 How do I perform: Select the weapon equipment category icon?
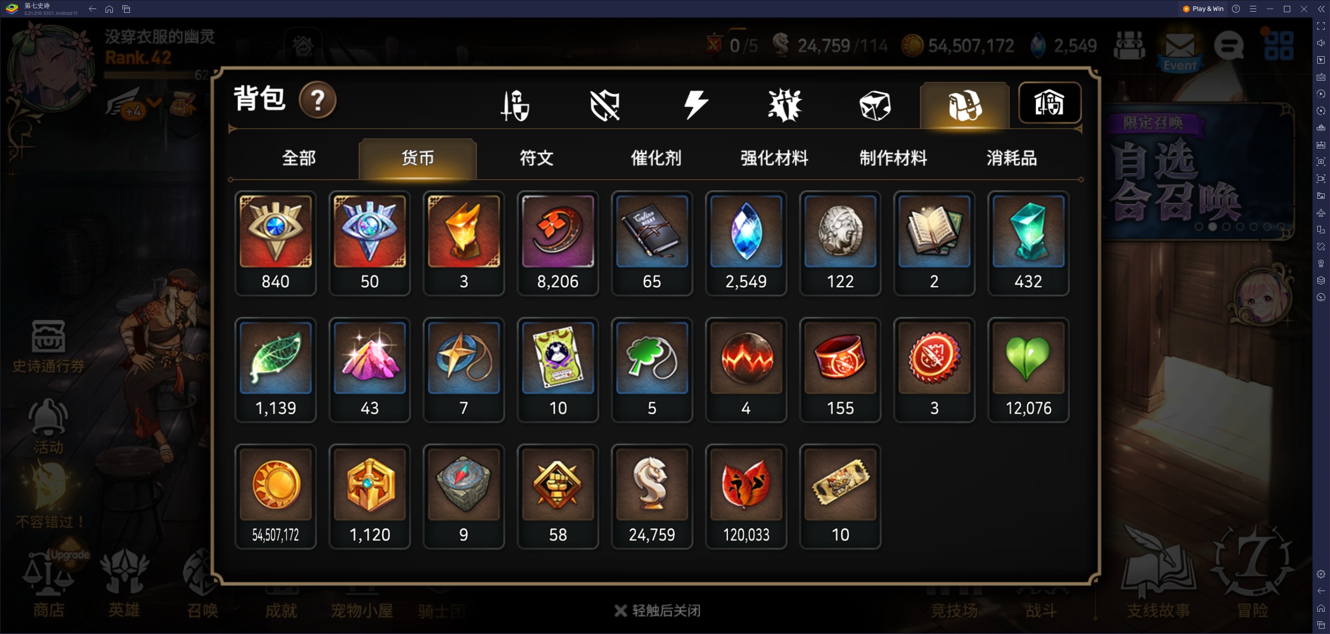(x=515, y=104)
